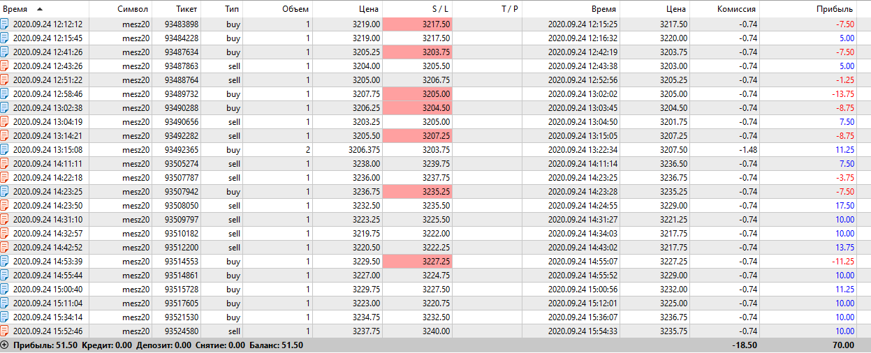Select the buy icon for ticket 93514553

pyautogui.click(x=5, y=261)
